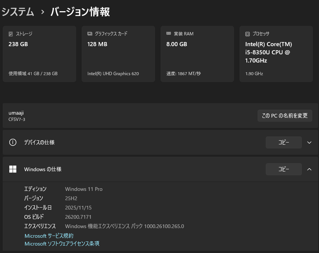Collapse the Windows の仕様 section chevron
Viewport: 319px width, 253px height.
(x=309, y=169)
